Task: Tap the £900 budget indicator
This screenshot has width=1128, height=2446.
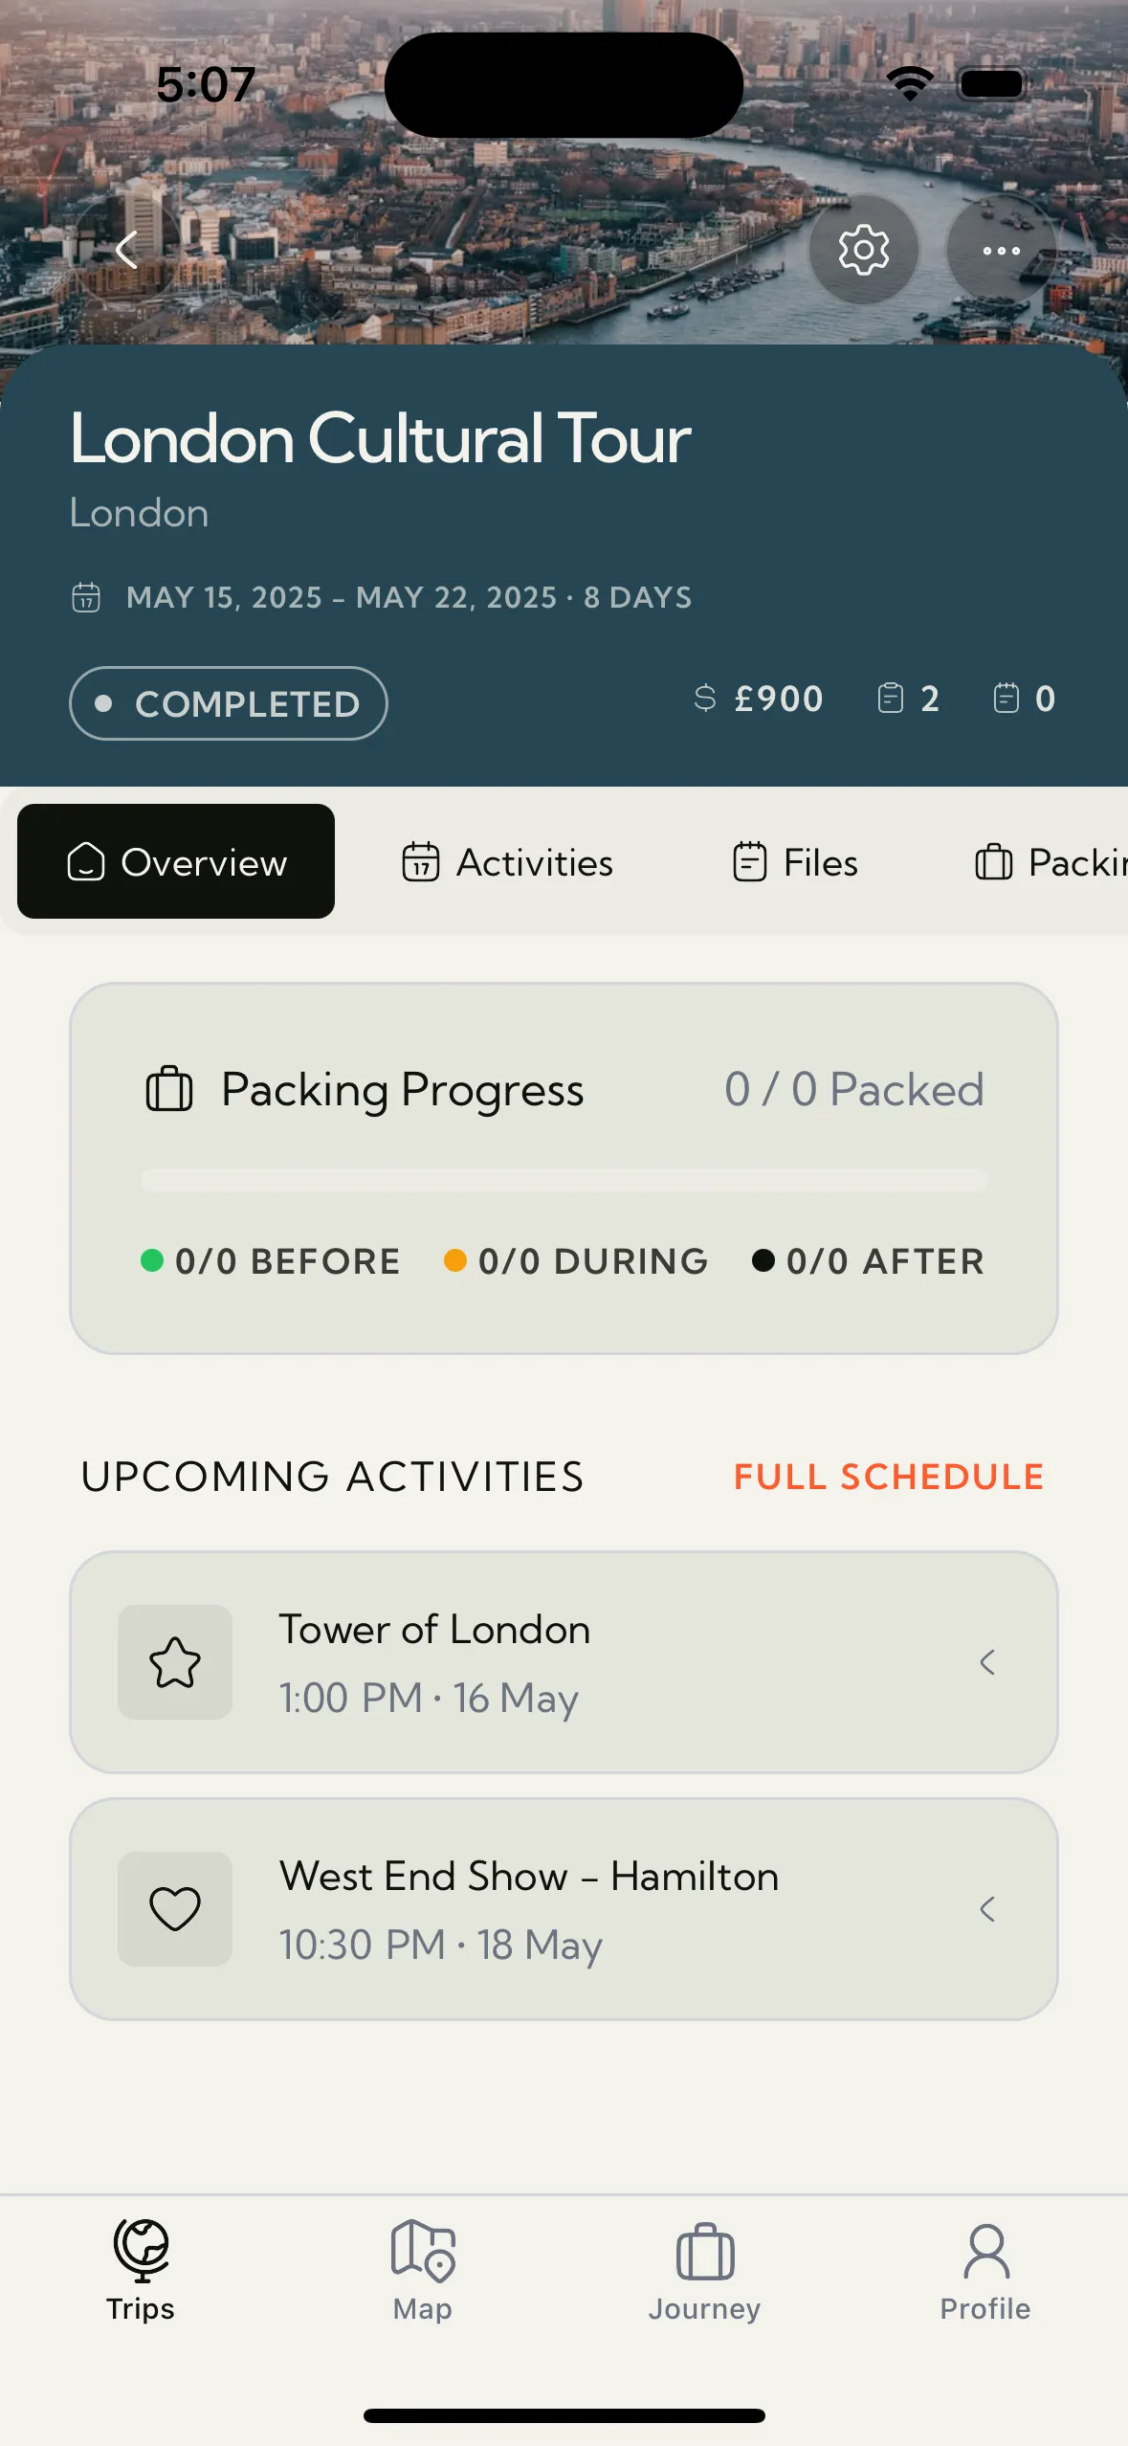Action: (759, 699)
